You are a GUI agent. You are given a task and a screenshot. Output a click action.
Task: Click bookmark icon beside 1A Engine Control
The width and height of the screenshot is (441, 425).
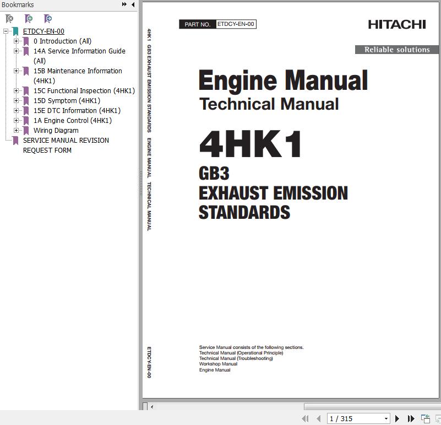click(x=26, y=121)
